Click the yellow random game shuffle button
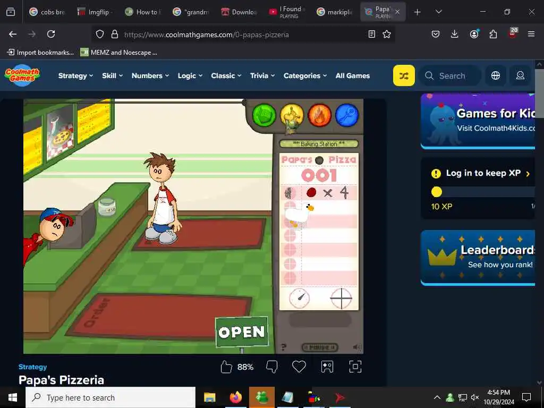This screenshot has width=544, height=408. click(404, 75)
